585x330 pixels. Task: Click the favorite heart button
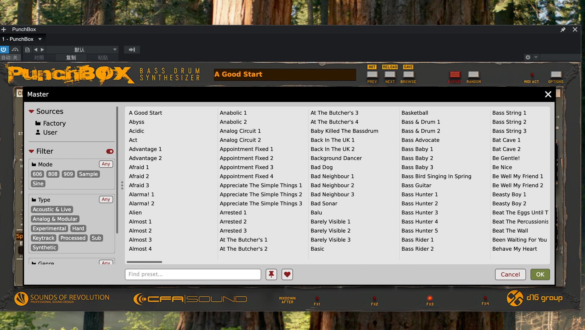(287, 274)
